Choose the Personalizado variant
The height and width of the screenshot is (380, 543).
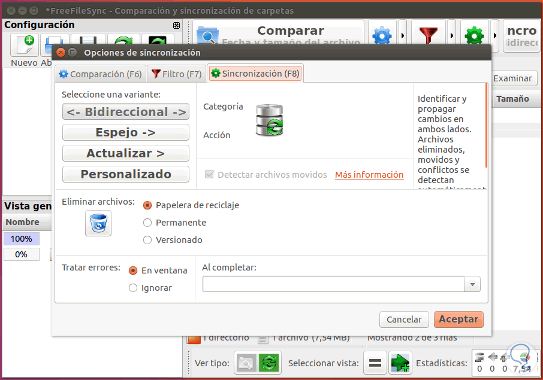(x=126, y=174)
